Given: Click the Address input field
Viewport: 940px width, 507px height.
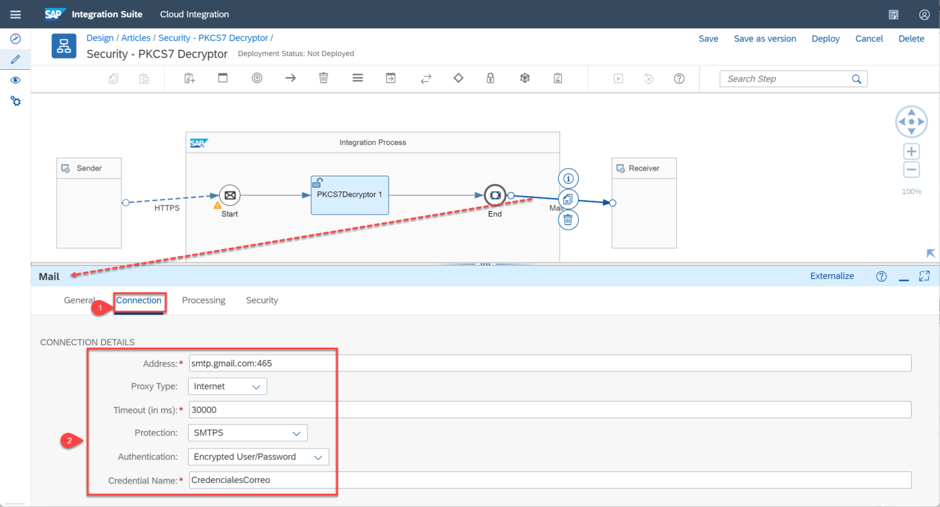Looking at the screenshot, I should (549, 363).
